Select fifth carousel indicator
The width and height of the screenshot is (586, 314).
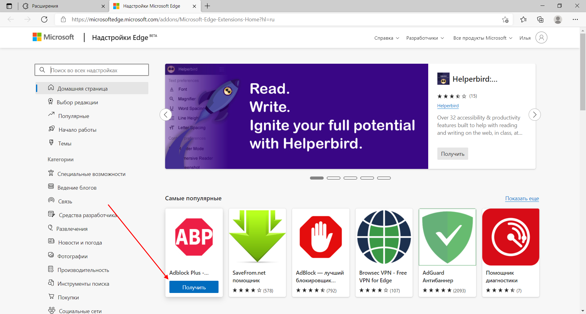pyautogui.click(x=384, y=178)
